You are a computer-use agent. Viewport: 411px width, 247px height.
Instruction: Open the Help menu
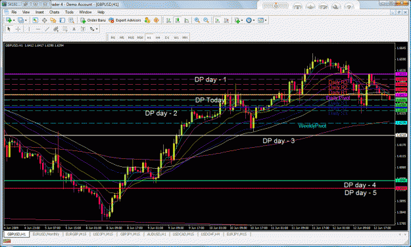[x=101, y=12]
